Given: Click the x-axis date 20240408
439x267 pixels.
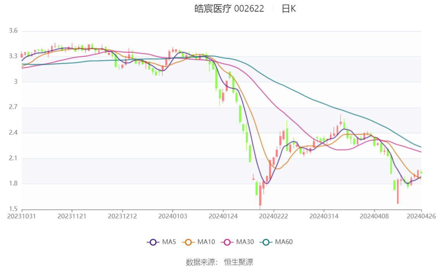Looking at the screenshot, I should 374,216.
